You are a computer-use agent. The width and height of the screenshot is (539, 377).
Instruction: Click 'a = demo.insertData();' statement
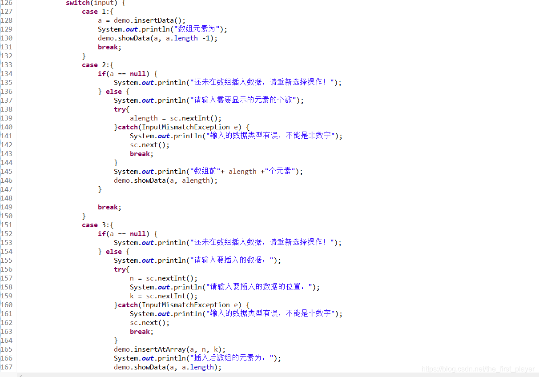[x=141, y=20]
